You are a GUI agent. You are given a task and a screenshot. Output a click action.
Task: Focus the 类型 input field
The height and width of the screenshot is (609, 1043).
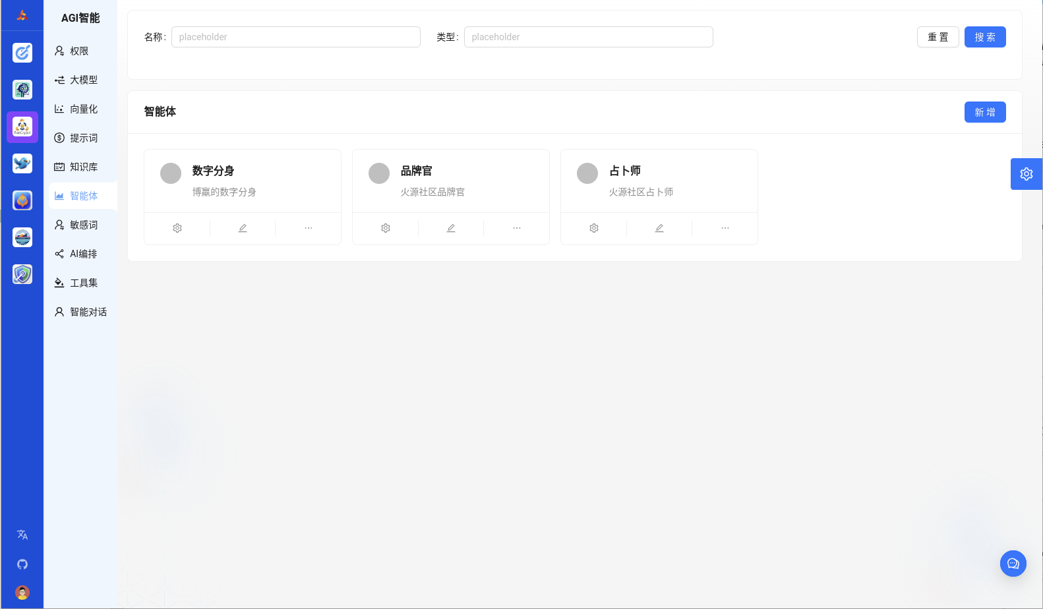pyautogui.click(x=589, y=37)
